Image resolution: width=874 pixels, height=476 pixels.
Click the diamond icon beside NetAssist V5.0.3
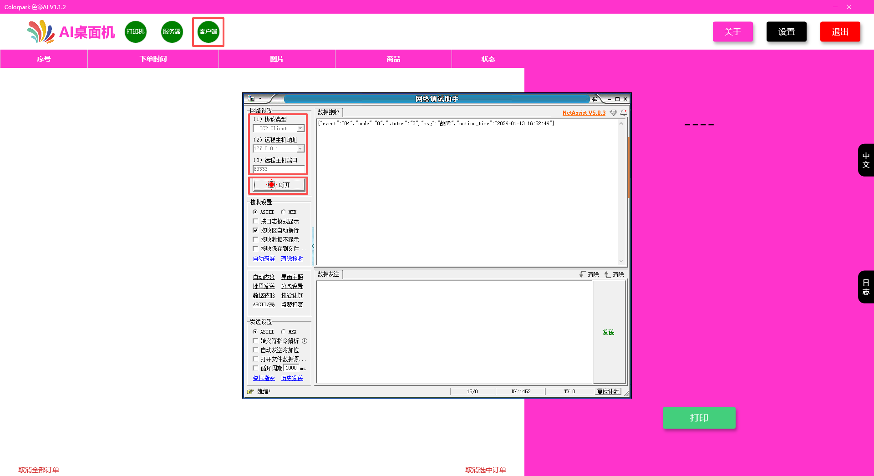[613, 113]
